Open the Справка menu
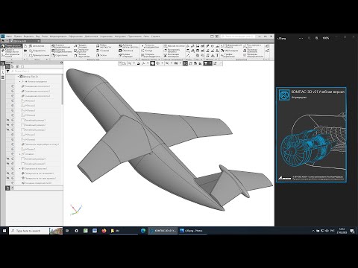 pos(155,36)
